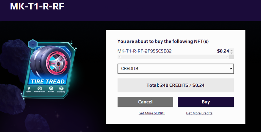Screen dimensions: 261x132
Task: Click the right arrow of horizontal scrollbar
Action: click(227, 57)
